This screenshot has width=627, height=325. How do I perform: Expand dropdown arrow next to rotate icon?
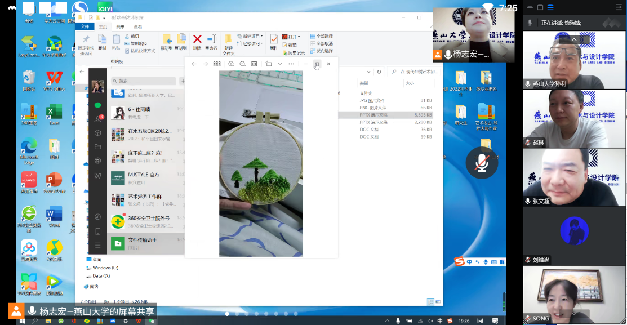click(x=278, y=64)
